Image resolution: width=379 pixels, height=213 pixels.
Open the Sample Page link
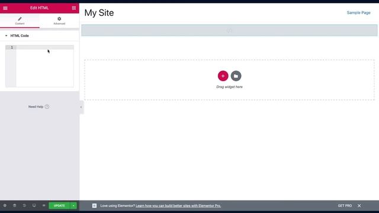pyautogui.click(x=359, y=13)
